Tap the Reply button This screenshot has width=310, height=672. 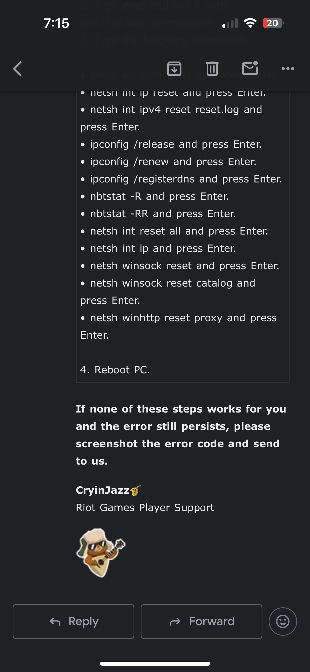coord(73,622)
